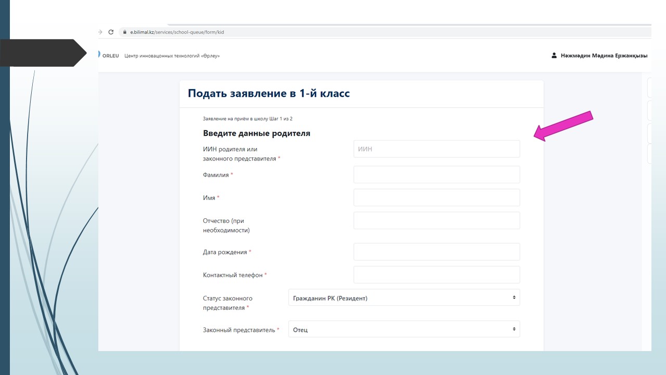This screenshot has width=666, height=375.
Task: Click the Дата рождения field
Action: pyautogui.click(x=437, y=252)
